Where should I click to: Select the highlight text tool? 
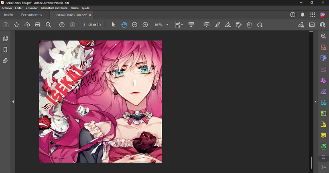(217, 25)
